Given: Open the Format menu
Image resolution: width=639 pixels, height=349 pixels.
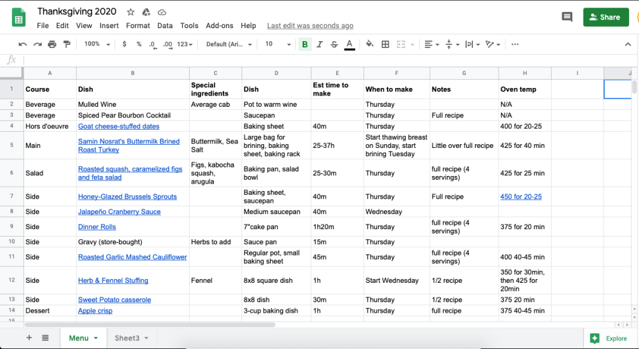Looking at the screenshot, I should (138, 26).
